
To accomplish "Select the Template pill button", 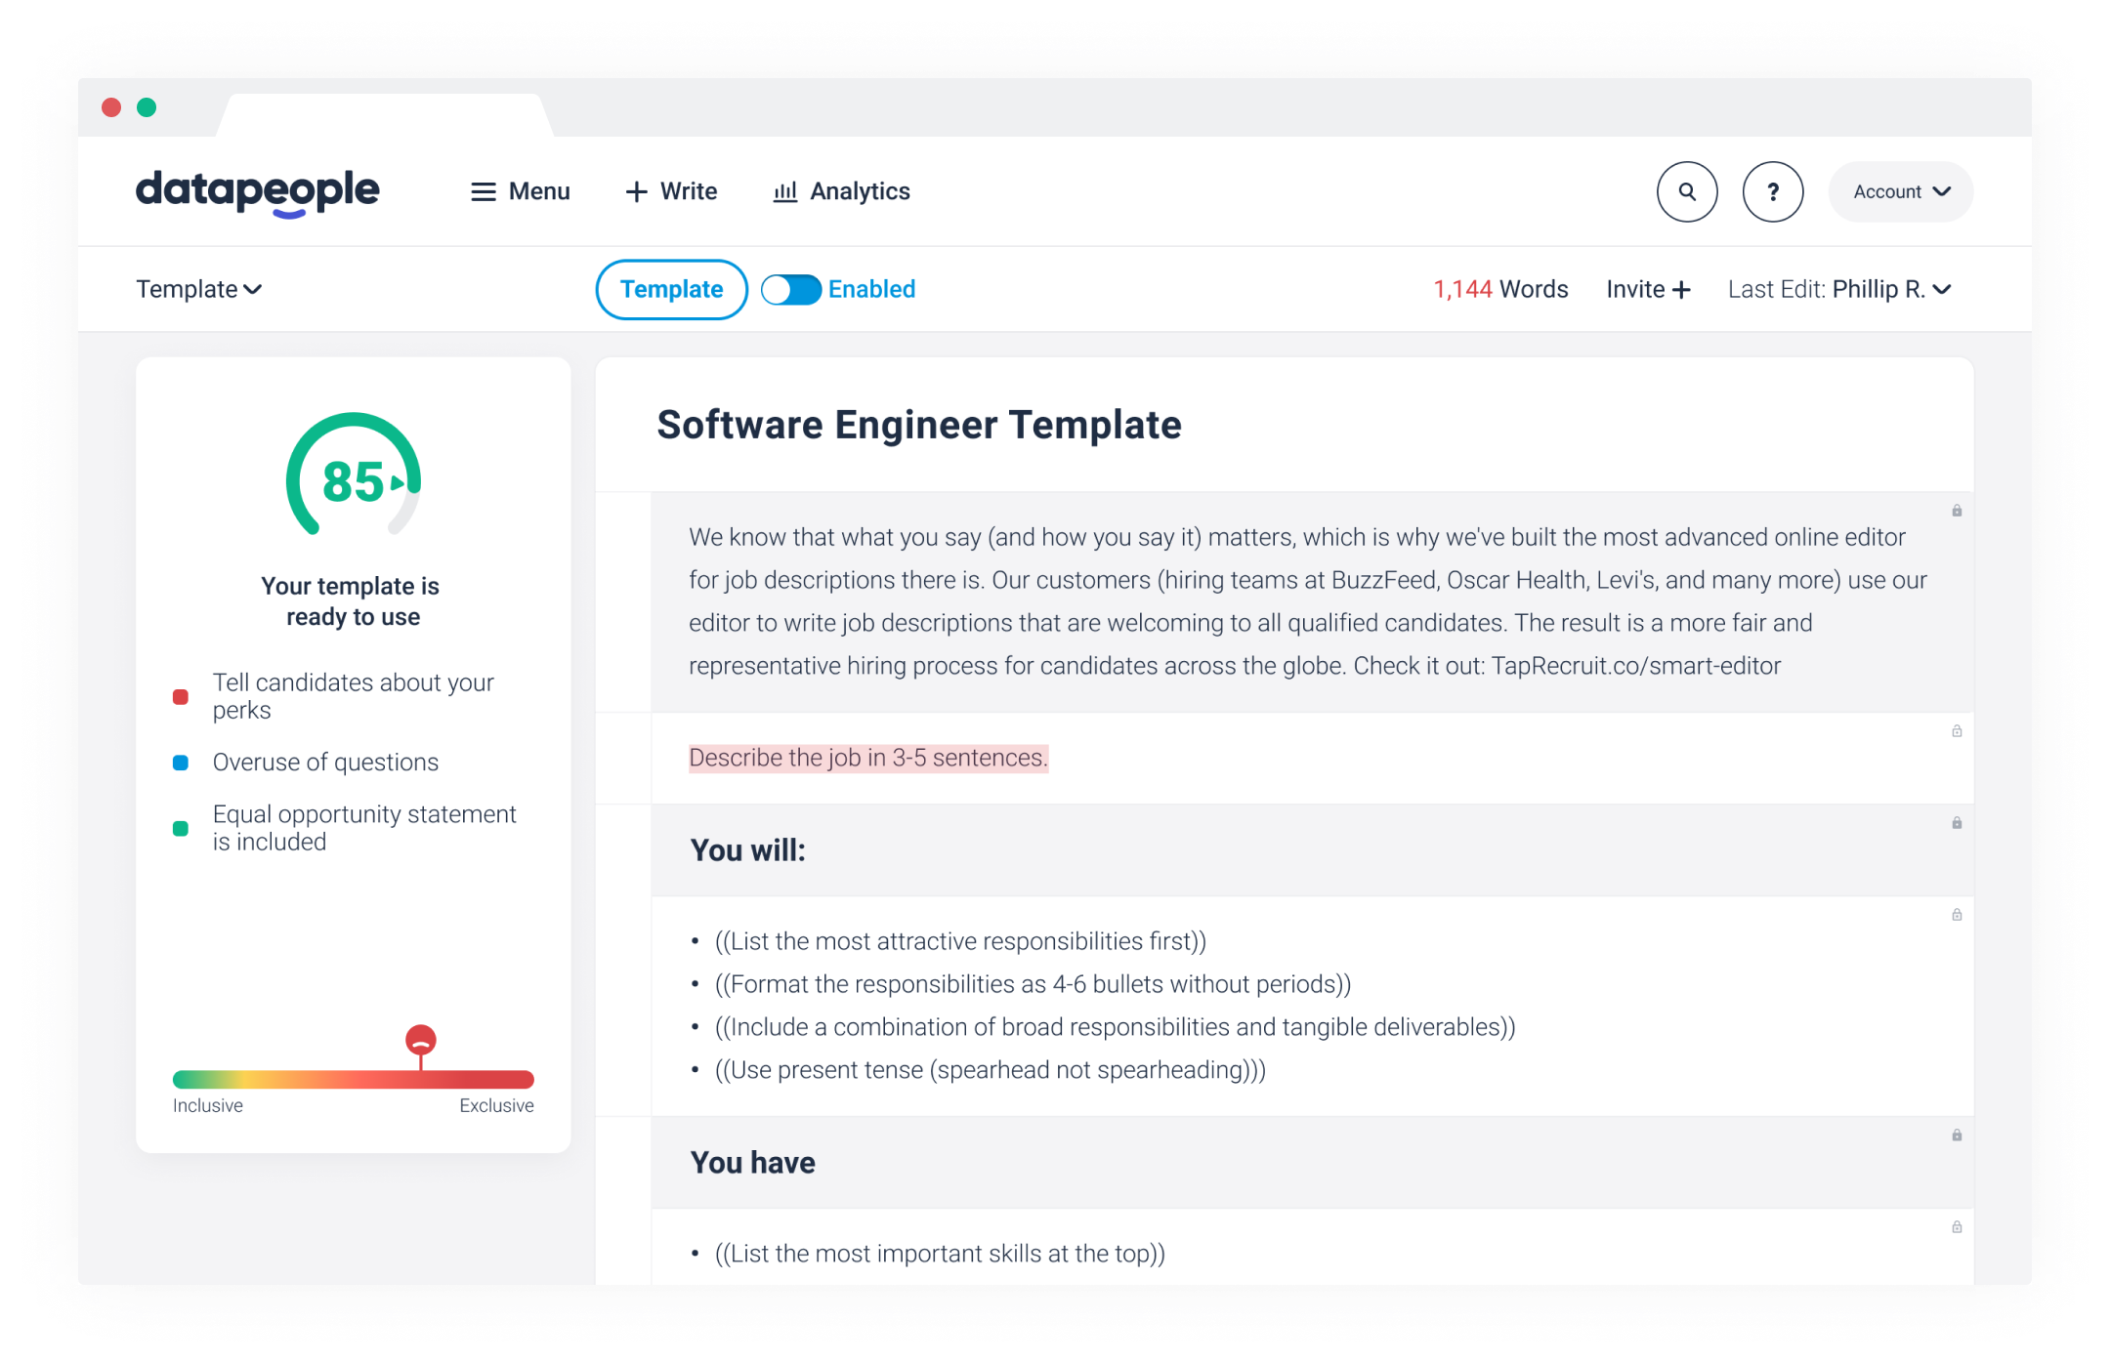I will point(671,289).
